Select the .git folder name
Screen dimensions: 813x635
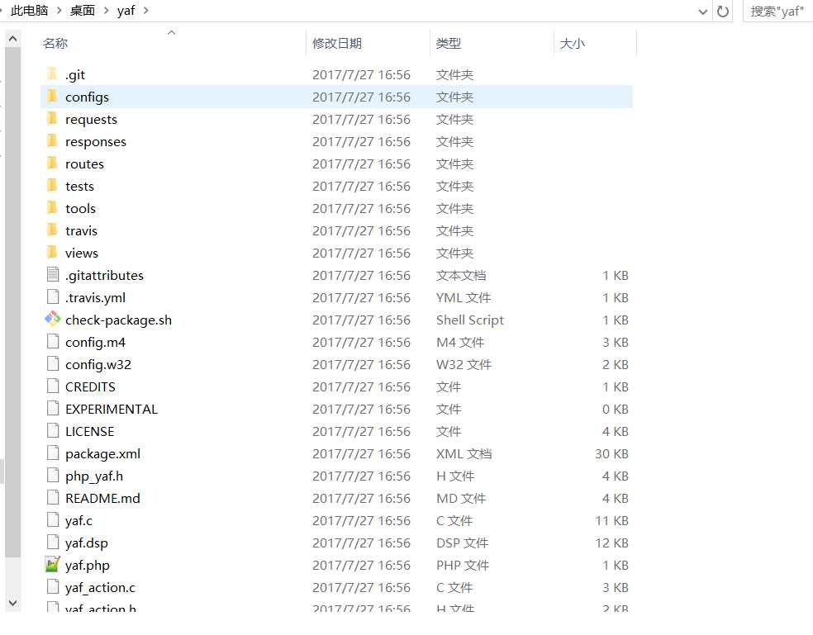75,74
